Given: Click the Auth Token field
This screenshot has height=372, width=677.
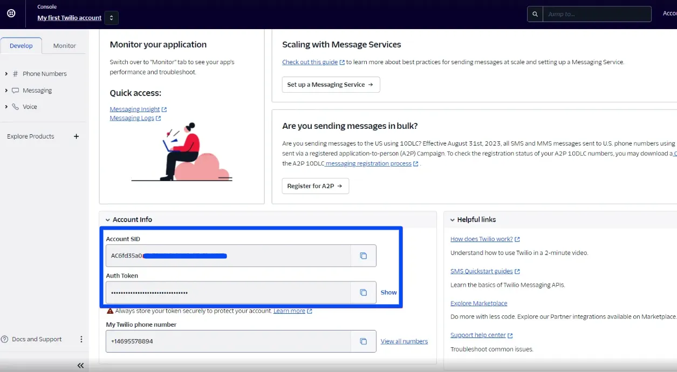Looking at the screenshot, I should coord(229,292).
